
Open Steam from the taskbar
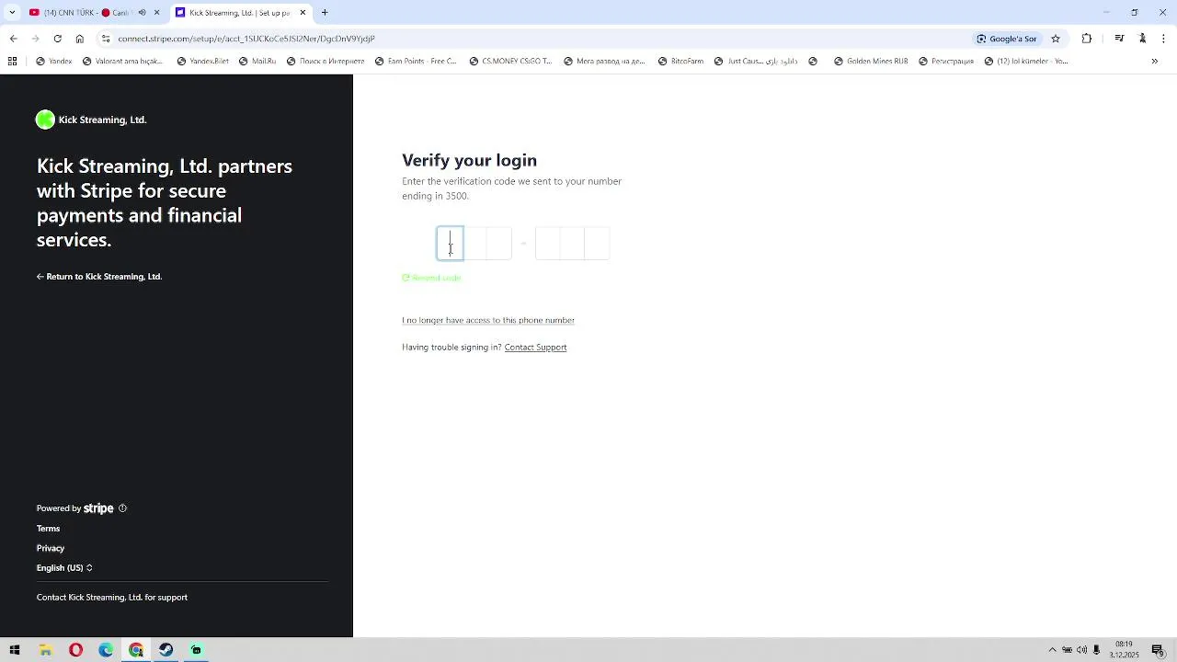166,650
